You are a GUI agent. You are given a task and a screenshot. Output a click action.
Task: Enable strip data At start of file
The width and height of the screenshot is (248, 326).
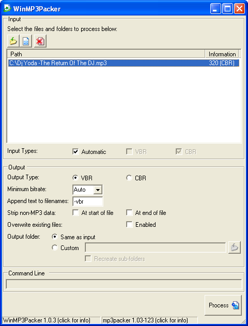pos(75,213)
